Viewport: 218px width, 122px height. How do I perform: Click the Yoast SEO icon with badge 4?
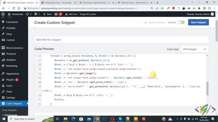pyautogui.click(x=58, y=14)
